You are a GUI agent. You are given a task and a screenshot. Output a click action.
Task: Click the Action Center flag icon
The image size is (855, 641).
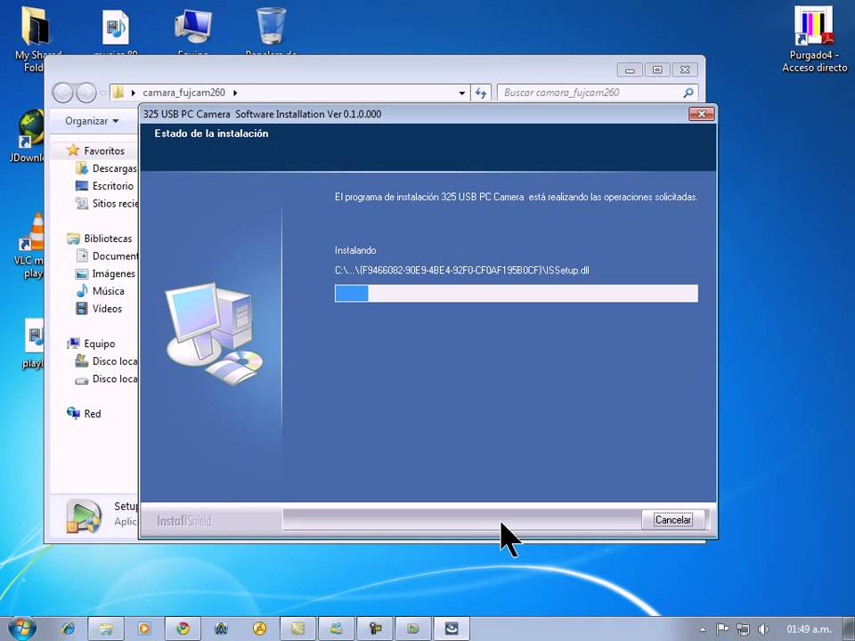(x=722, y=629)
